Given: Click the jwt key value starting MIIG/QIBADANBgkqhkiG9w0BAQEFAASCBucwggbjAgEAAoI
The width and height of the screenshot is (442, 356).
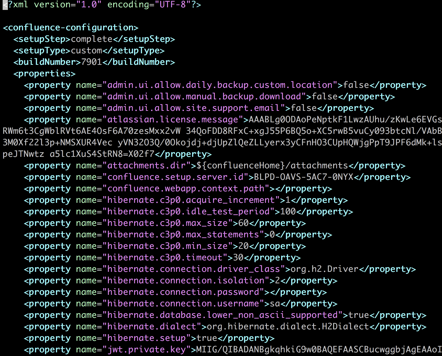Looking at the screenshot, I should (319, 349).
